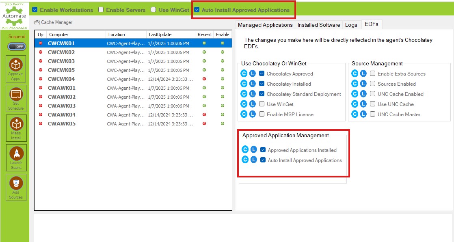This screenshot has width=454, height=242.
Task: Click the L icon beside Approved Applications Installed
Action: 253,150
